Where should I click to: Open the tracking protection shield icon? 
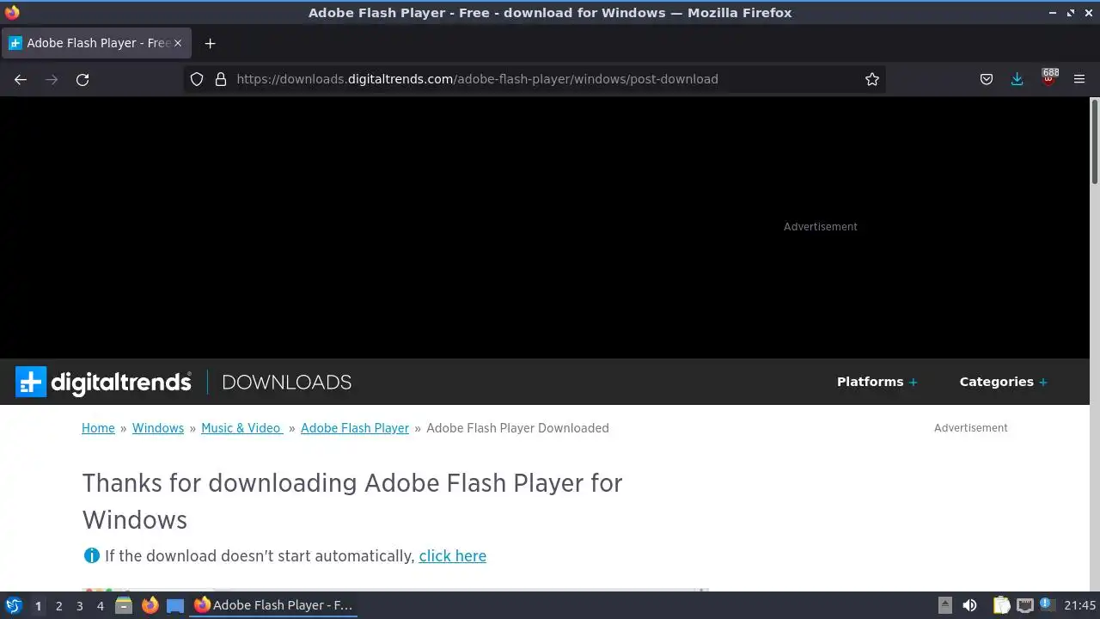[x=197, y=79]
